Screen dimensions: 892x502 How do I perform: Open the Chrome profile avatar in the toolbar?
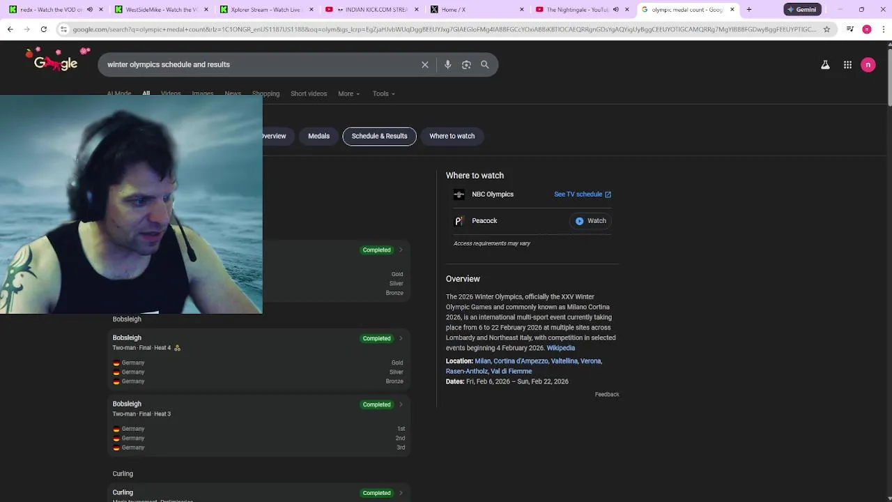(867, 29)
